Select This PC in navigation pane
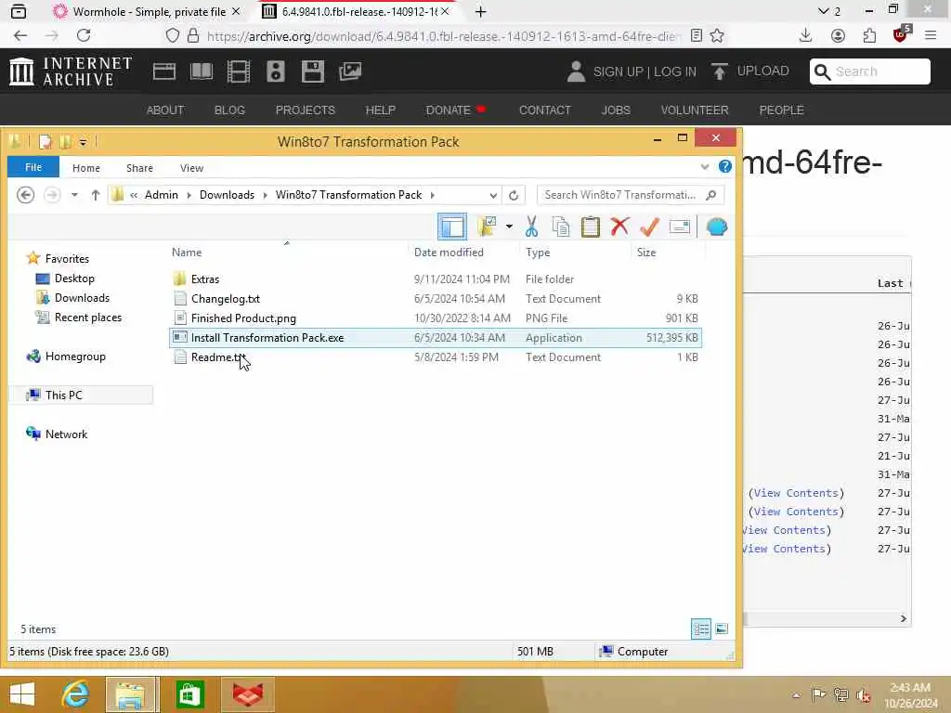 83,395
